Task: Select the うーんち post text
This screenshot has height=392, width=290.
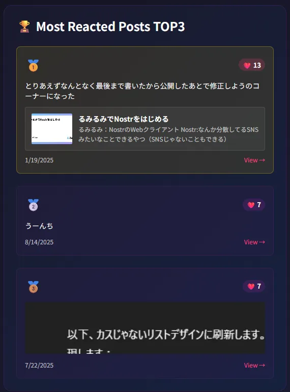Action: click(x=39, y=226)
